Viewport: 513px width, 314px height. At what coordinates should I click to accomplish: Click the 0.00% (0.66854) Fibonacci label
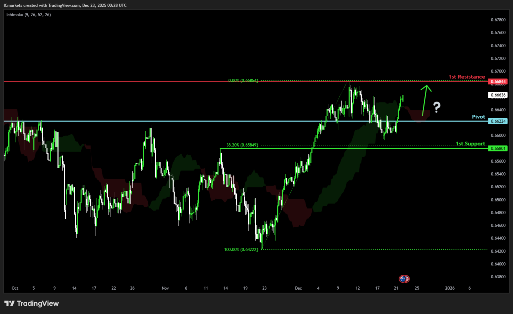pos(243,80)
